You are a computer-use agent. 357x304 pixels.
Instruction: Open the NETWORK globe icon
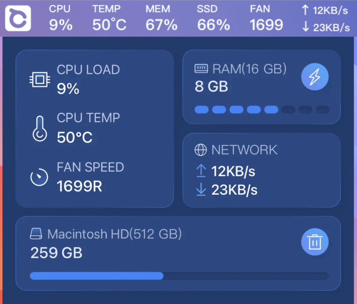pos(202,150)
